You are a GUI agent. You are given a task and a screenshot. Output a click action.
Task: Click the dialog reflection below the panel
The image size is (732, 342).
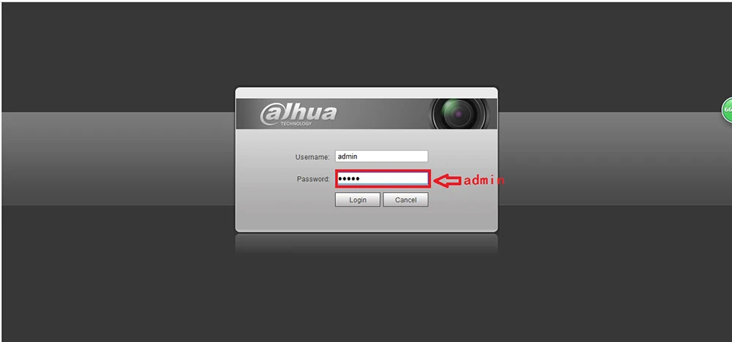coord(367,243)
